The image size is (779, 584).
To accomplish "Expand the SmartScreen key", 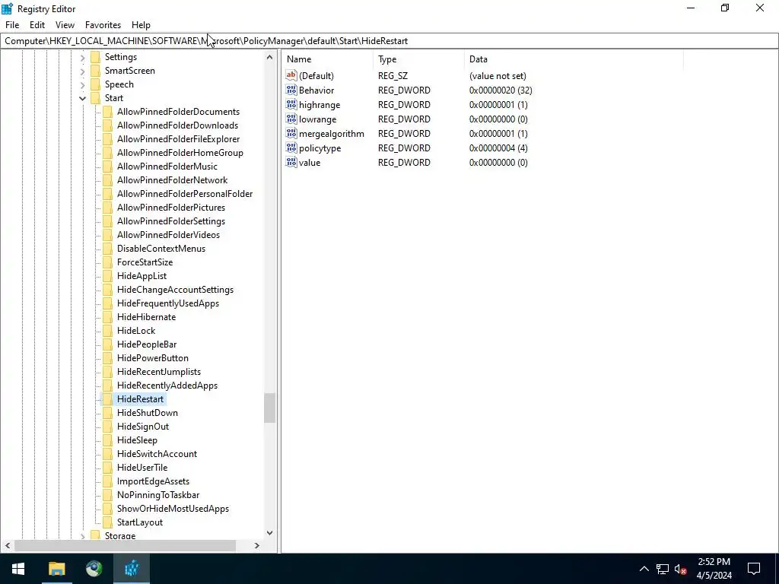I will pos(82,71).
